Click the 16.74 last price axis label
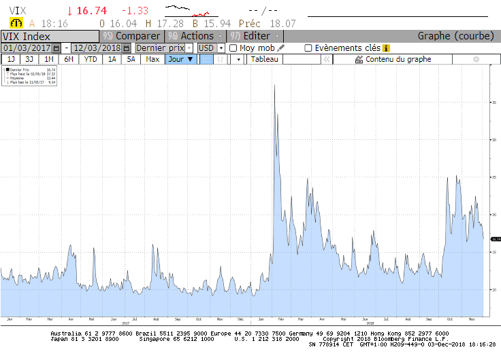This screenshot has width=501, height=360. click(496, 239)
